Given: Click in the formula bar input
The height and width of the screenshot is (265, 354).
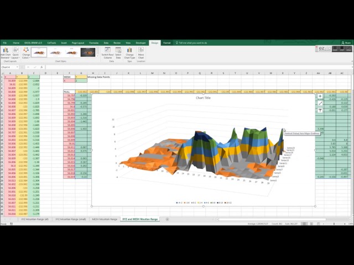Looking at the screenshot, I should 197,67.
